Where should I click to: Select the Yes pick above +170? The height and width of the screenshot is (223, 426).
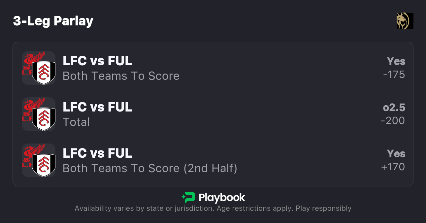[x=396, y=154]
